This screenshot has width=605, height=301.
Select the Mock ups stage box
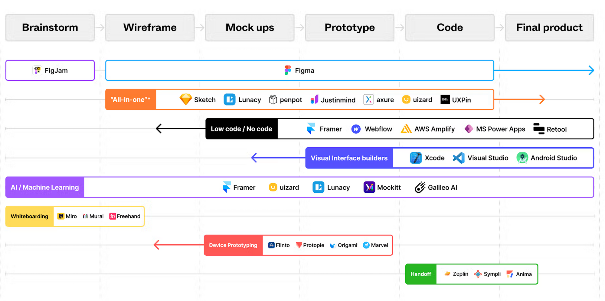click(x=250, y=28)
